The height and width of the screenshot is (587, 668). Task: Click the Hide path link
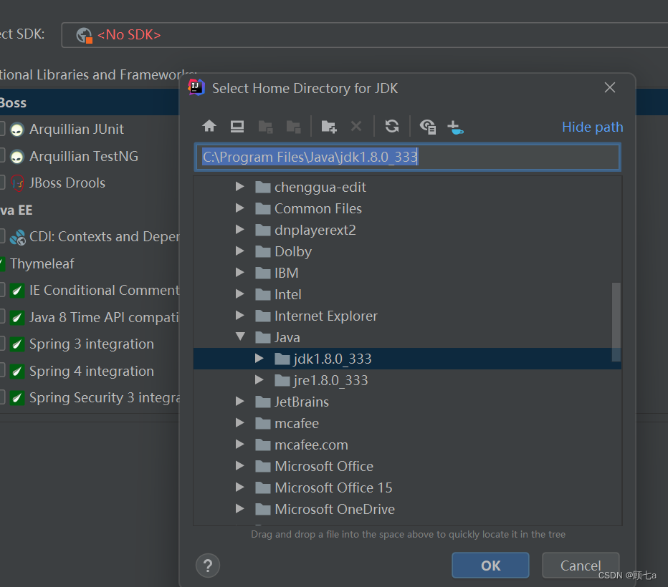[x=592, y=127]
